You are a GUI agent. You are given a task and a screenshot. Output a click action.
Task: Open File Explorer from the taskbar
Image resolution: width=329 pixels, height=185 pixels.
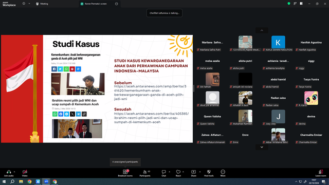coord(21,181)
